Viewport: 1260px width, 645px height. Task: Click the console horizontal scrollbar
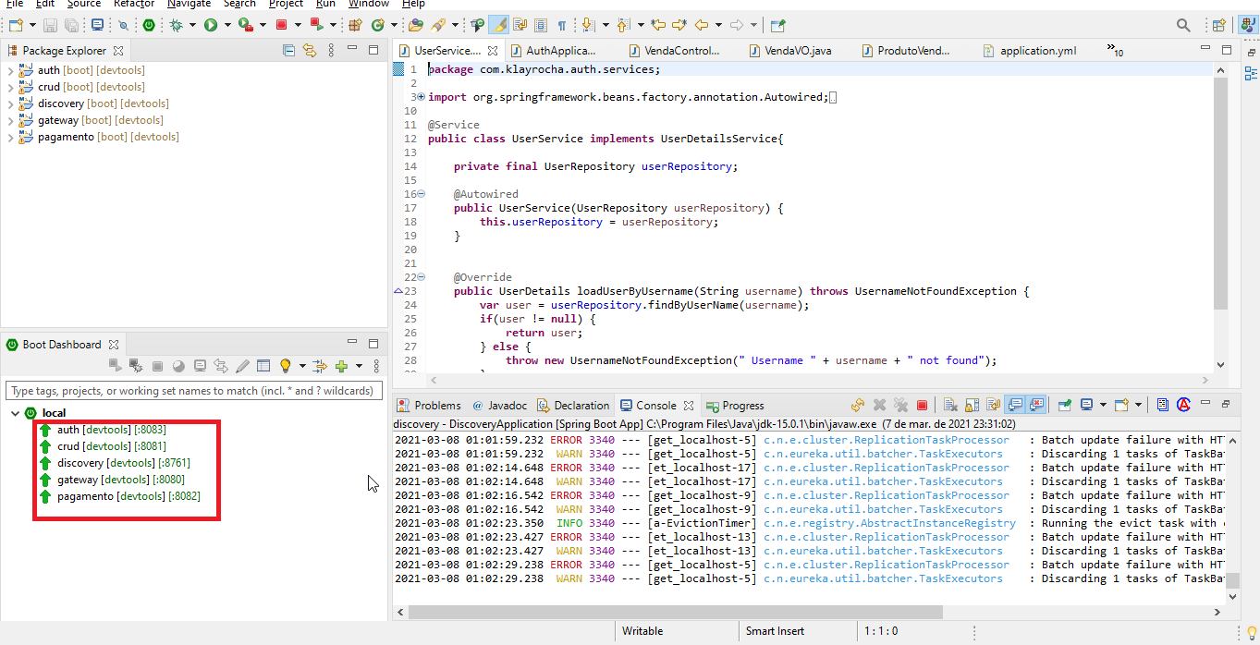675,612
